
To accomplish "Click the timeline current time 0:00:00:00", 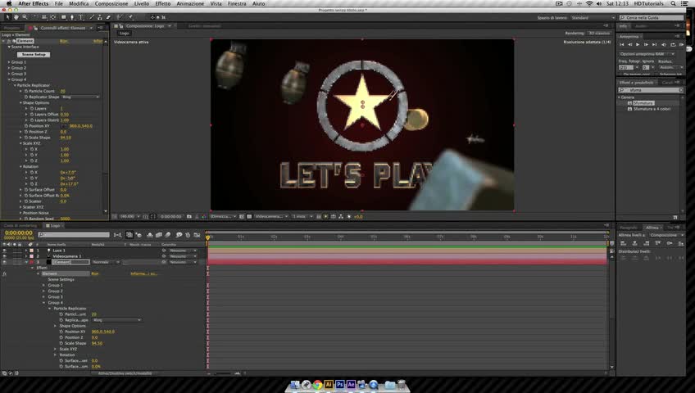I will 19,233.
